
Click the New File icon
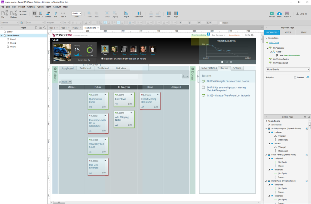coord(3,13)
